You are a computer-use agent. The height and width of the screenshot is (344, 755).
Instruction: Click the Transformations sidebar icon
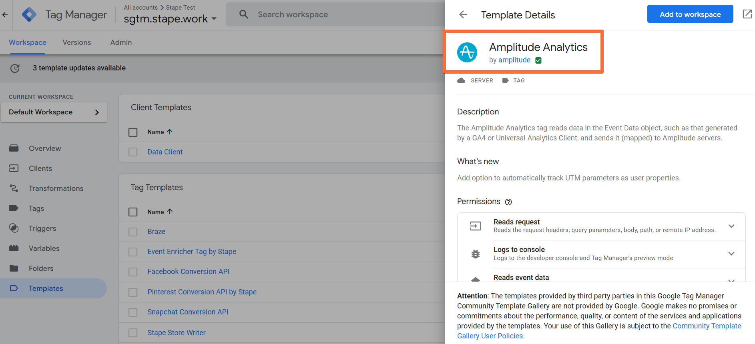click(14, 188)
